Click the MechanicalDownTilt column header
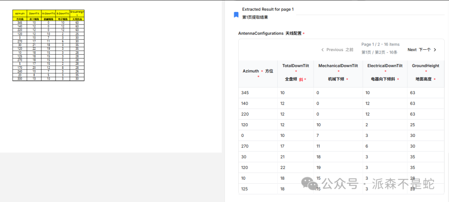Image resolution: width=449 pixels, height=202 pixels. click(338, 66)
